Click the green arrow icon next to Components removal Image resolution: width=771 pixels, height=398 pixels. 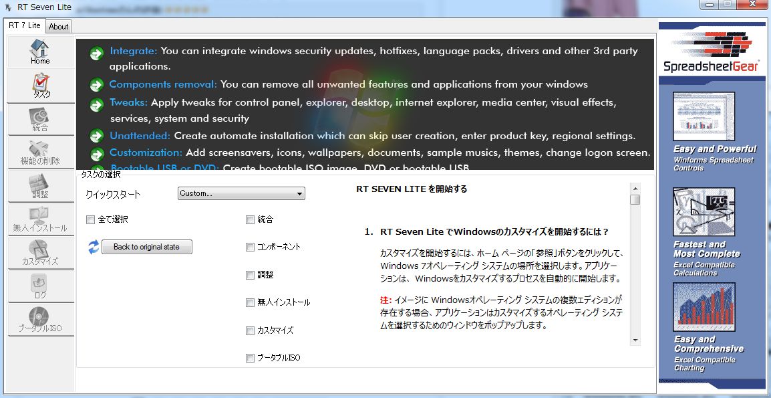[97, 85]
